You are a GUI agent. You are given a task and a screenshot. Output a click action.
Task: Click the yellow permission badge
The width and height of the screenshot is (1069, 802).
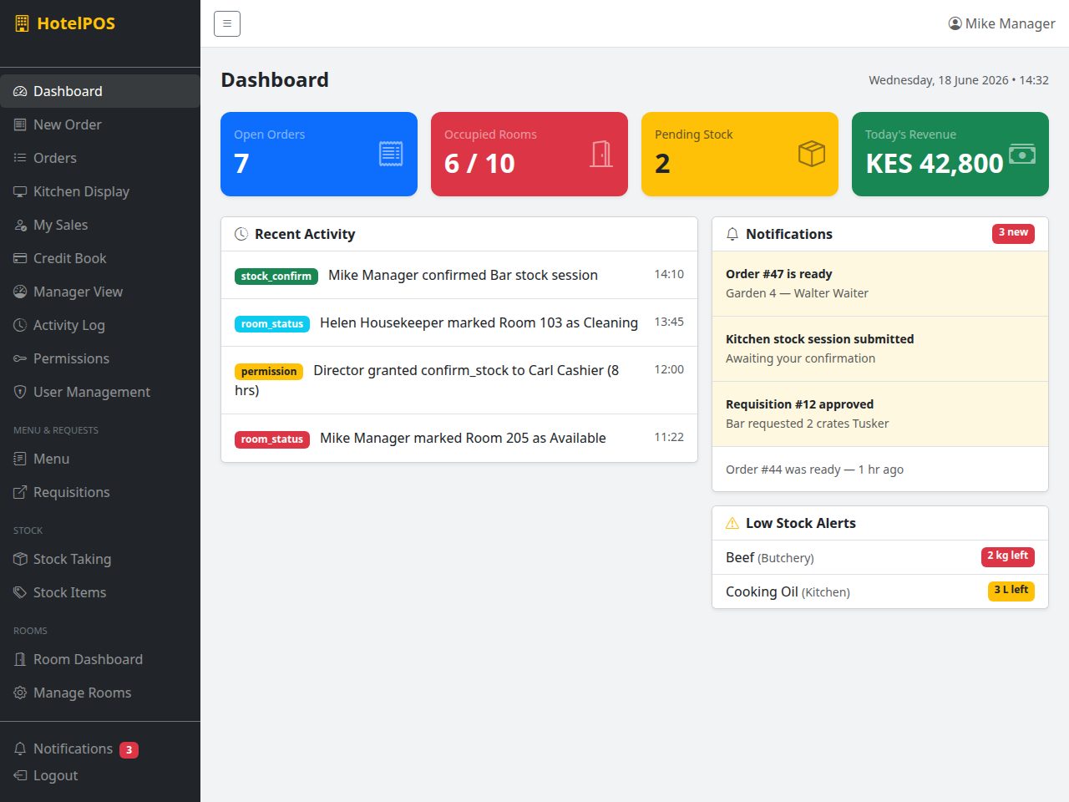point(269,371)
